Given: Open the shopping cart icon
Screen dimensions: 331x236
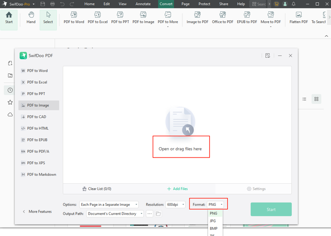Looking at the screenshot, I should [276, 4].
